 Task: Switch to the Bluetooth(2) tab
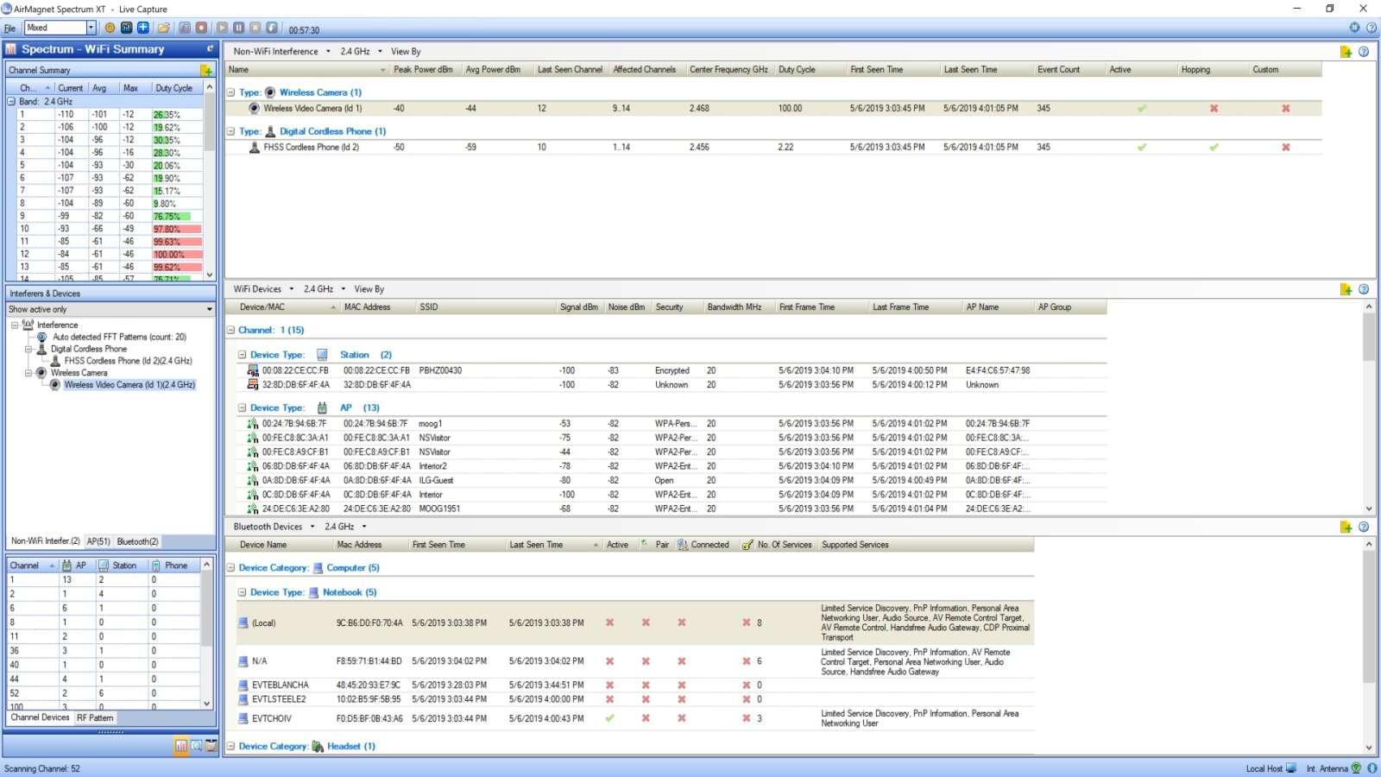coord(137,541)
